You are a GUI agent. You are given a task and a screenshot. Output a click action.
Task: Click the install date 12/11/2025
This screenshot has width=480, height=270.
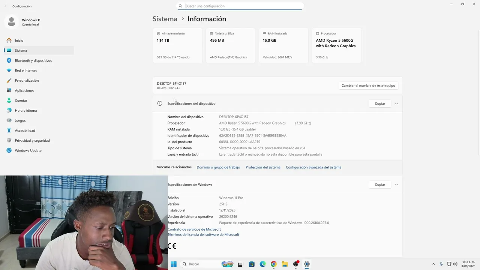click(x=227, y=210)
